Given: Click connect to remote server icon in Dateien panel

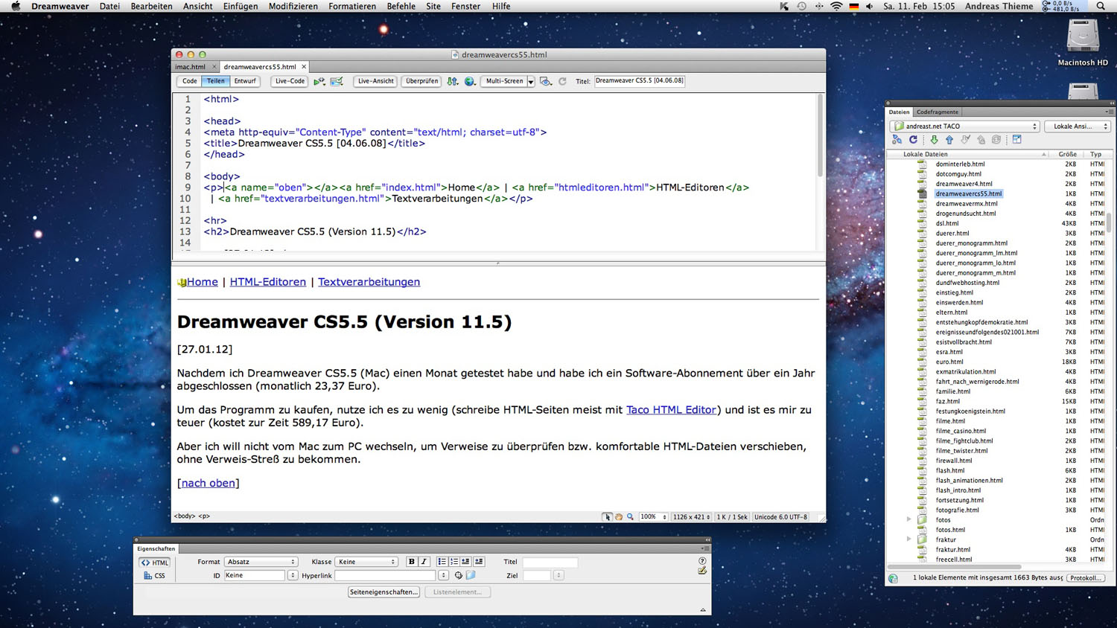Looking at the screenshot, I should point(897,140).
